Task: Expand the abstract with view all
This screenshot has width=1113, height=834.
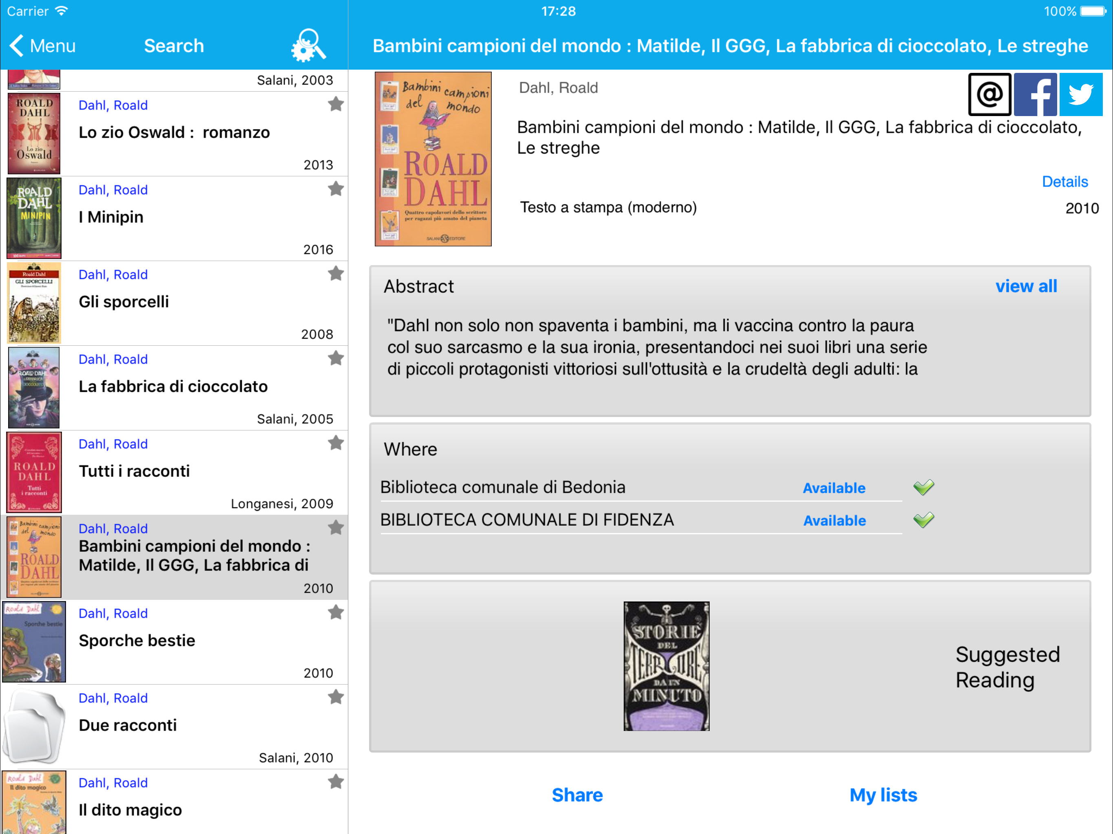Action: pos(1026,286)
